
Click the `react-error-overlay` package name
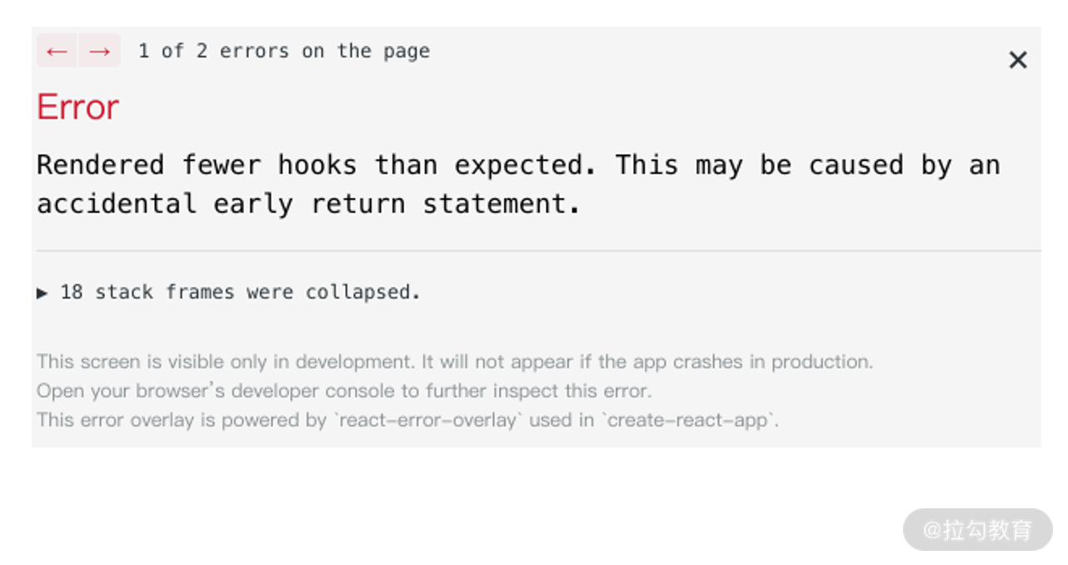(427, 419)
